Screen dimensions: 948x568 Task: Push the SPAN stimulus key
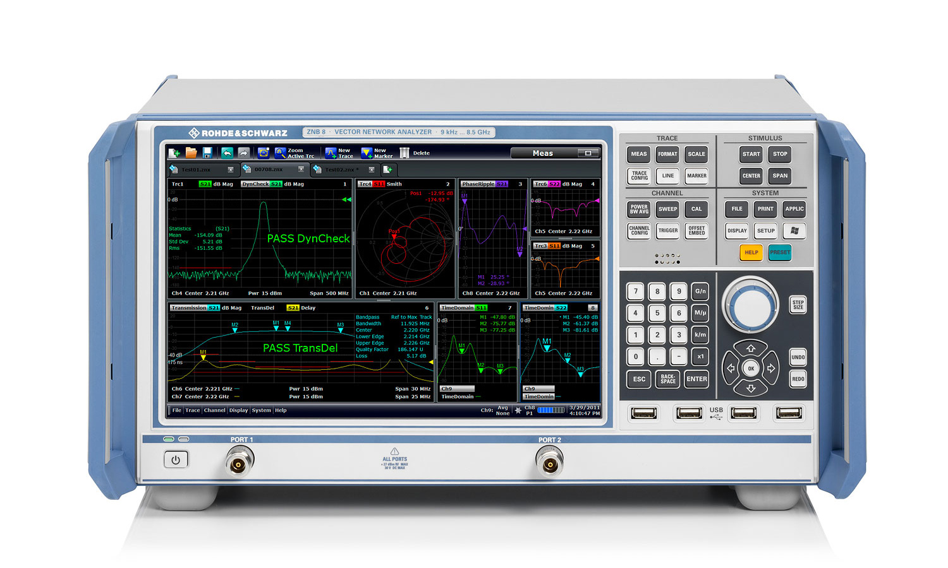tap(781, 176)
